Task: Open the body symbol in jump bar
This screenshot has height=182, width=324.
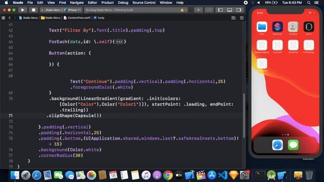Action: (x=99, y=18)
